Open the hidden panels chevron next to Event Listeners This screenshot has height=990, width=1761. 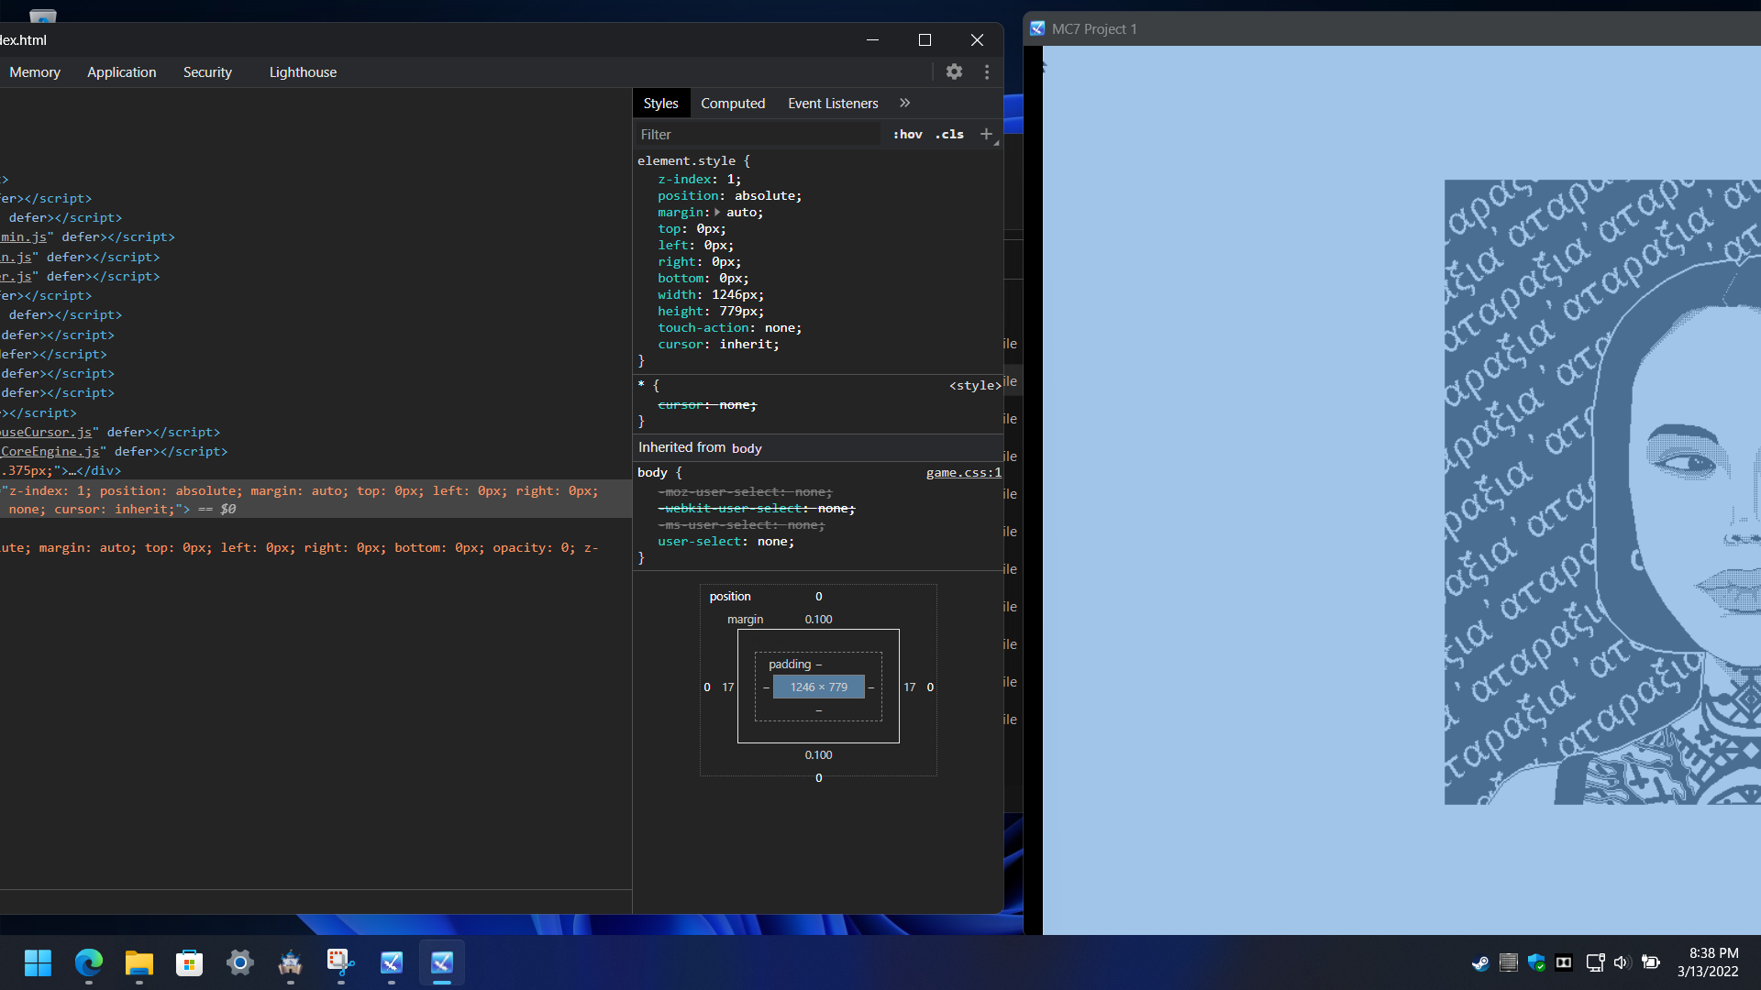coord(905,103)
